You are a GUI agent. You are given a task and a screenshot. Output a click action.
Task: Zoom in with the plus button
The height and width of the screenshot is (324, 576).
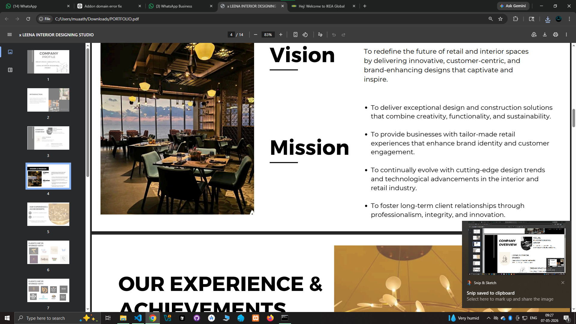pyautogui.click(x=281, y=35)
